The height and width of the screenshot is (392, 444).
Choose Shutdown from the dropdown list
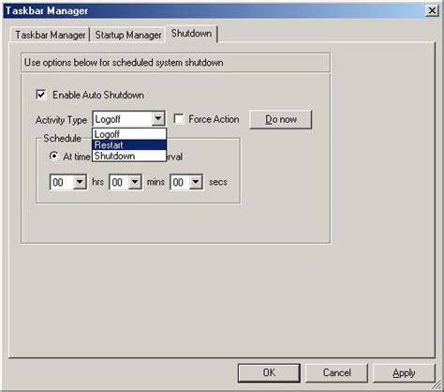click(x=129, y=156)
